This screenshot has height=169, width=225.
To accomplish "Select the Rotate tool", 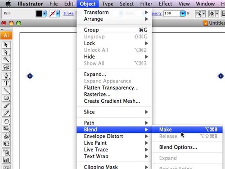I will point(6,121).
